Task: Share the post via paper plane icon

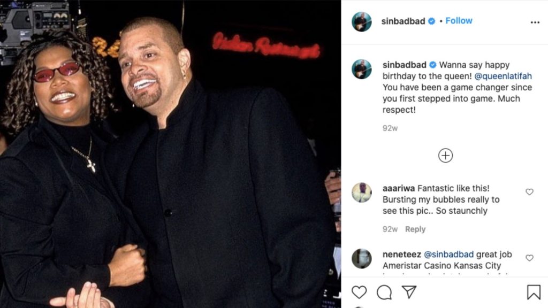Action: pyautogui.click(x=409, y=292)
